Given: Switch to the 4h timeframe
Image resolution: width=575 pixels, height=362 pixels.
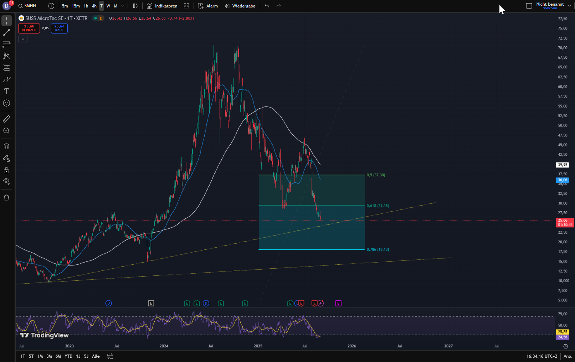Looking at the screenshot, I should pyautogui.click(x=94, y=6).
